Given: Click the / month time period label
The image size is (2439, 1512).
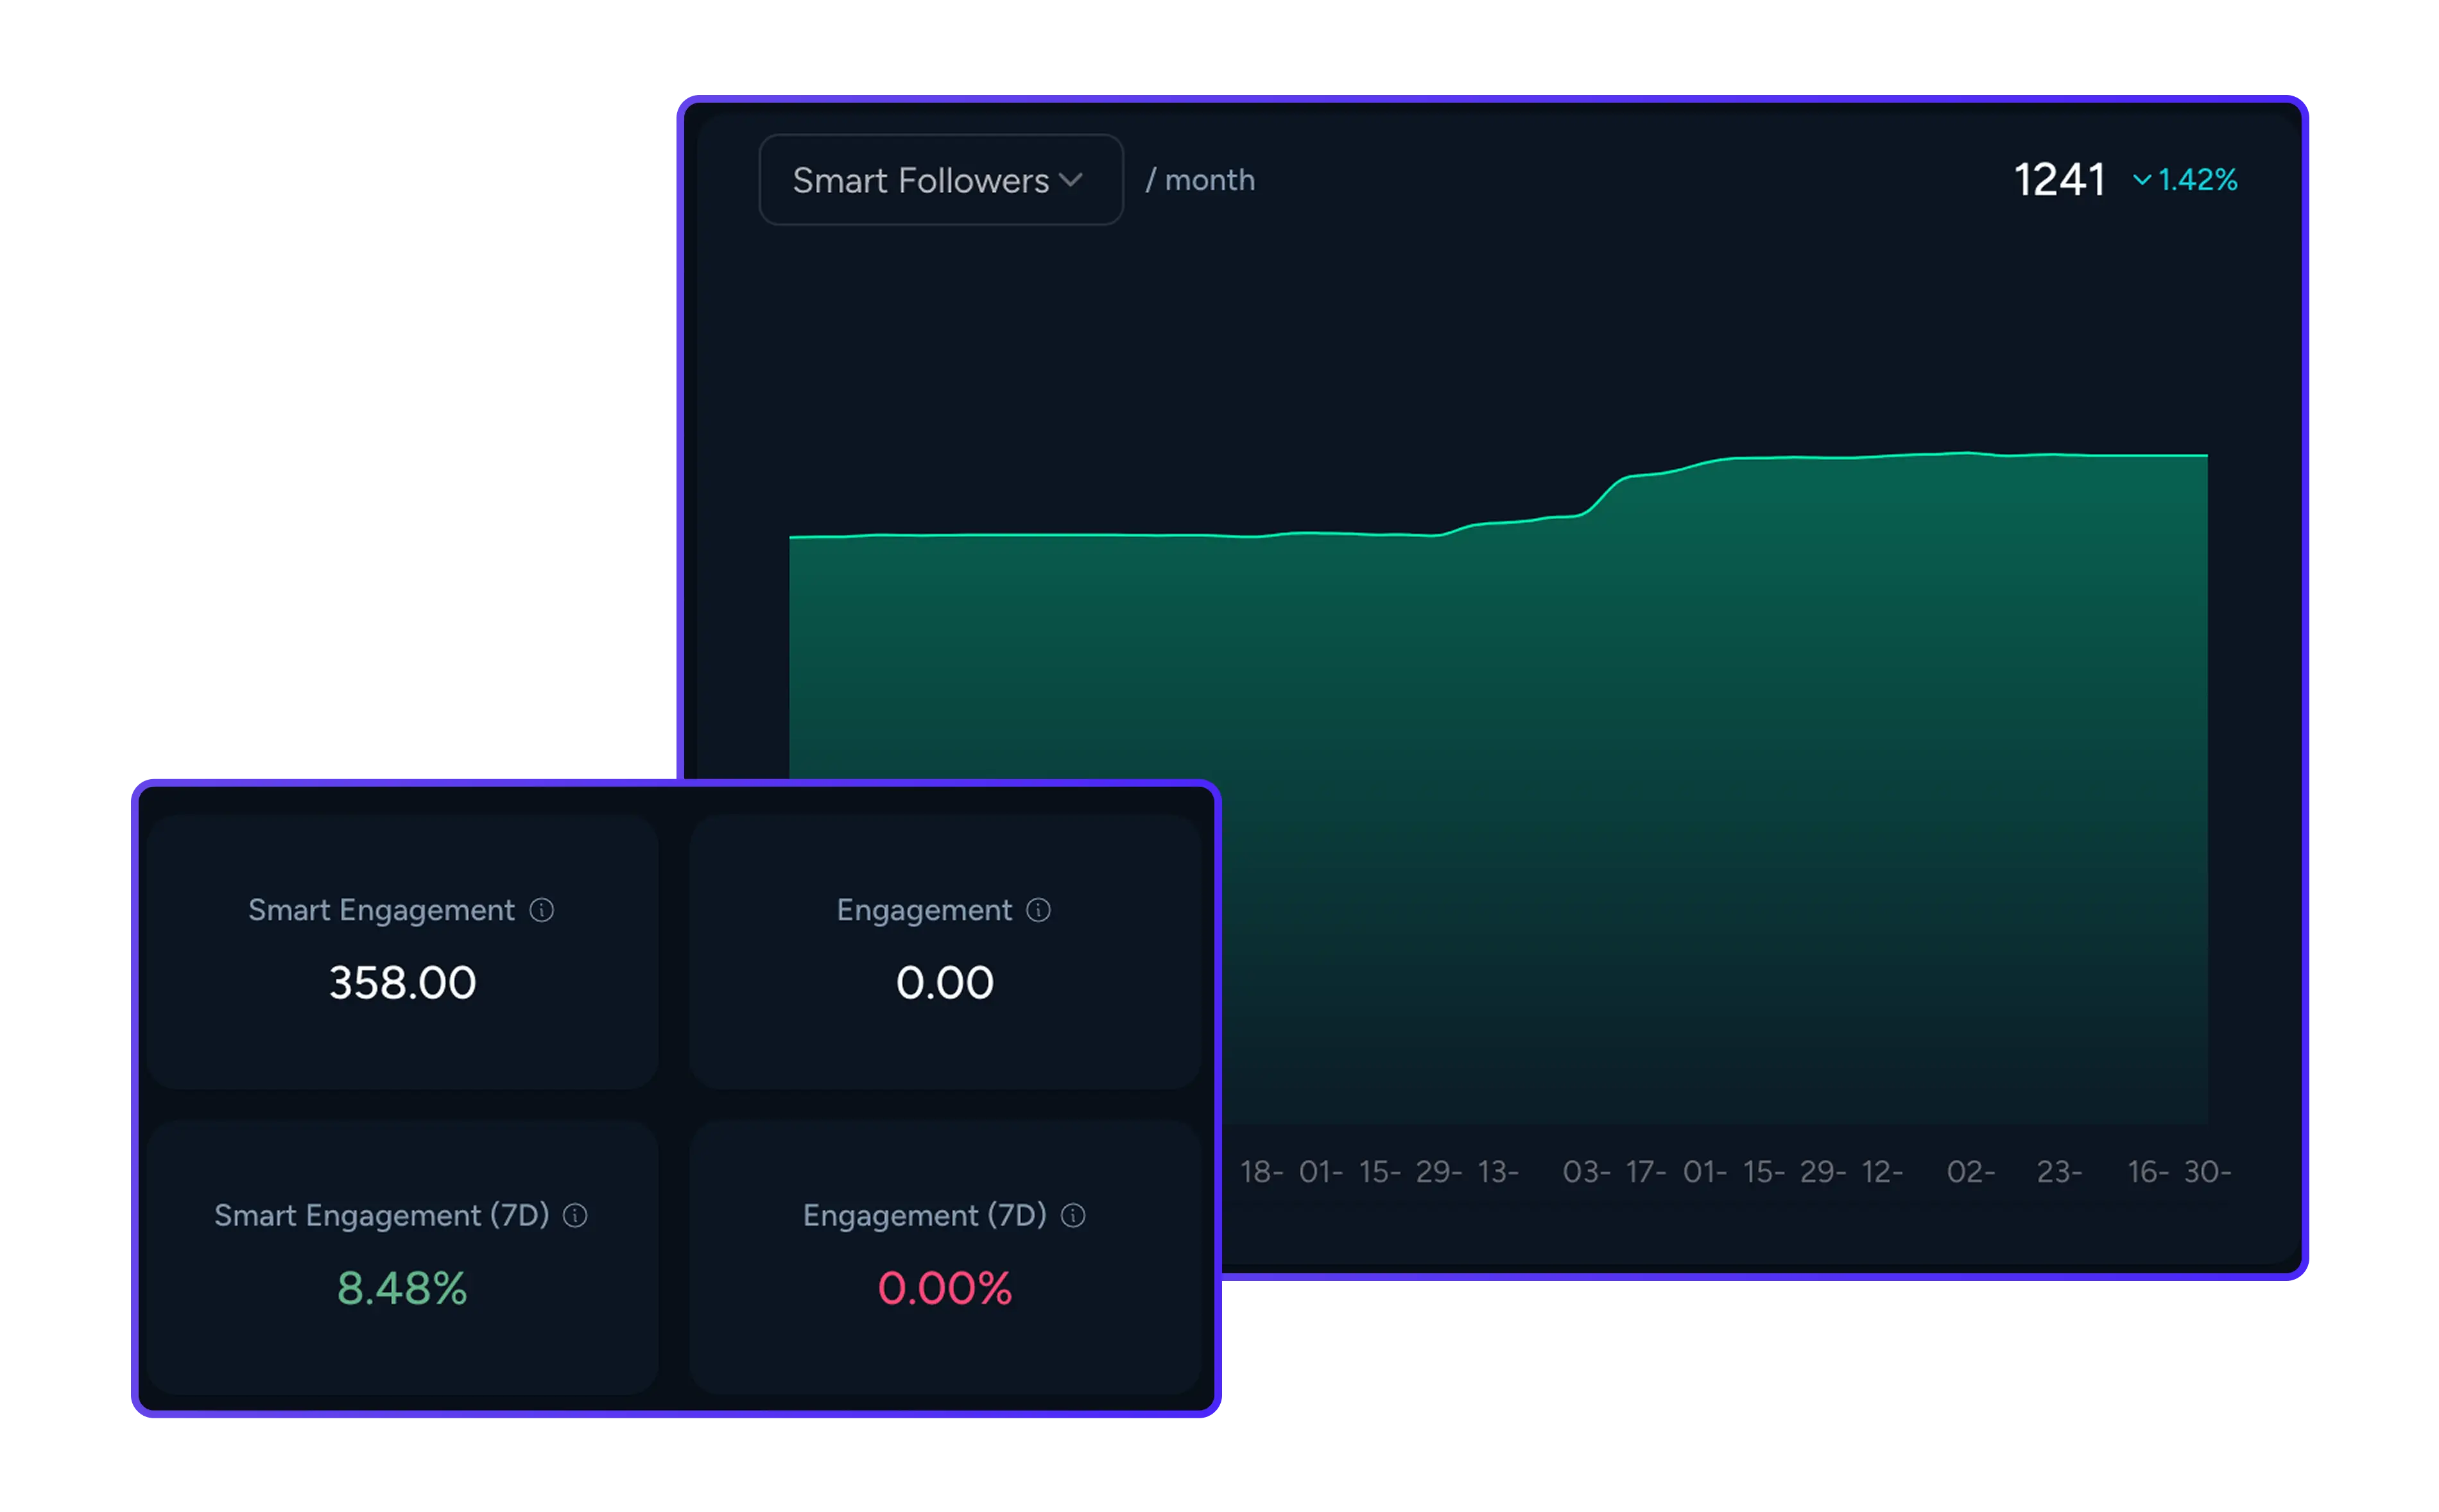Looking at the screenshot, I should (x=1201, y=180).
